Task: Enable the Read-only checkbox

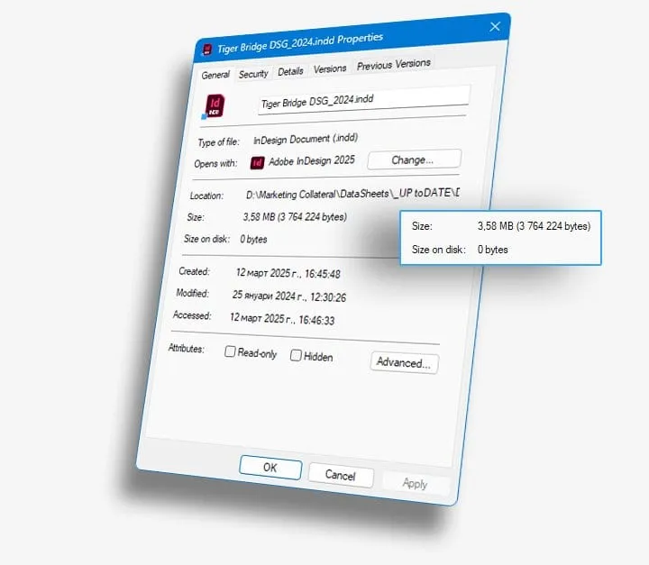Action: point(230,351)
